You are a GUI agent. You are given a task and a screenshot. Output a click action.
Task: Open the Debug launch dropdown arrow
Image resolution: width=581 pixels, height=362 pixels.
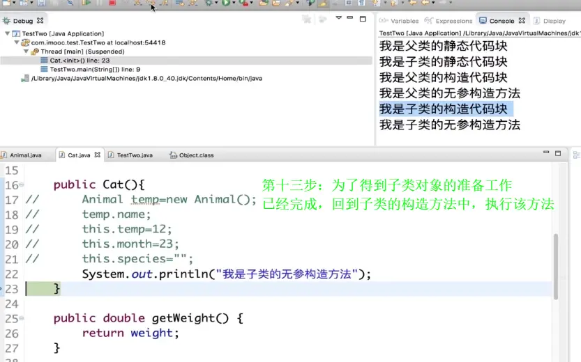point(216,3)
